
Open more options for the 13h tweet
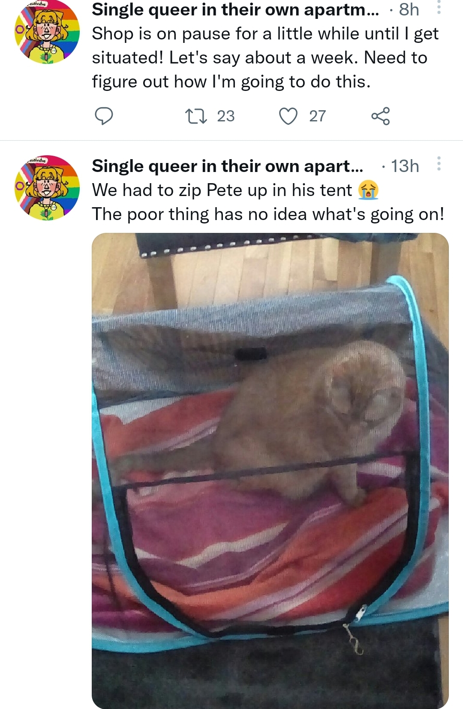tap(439, 164)
